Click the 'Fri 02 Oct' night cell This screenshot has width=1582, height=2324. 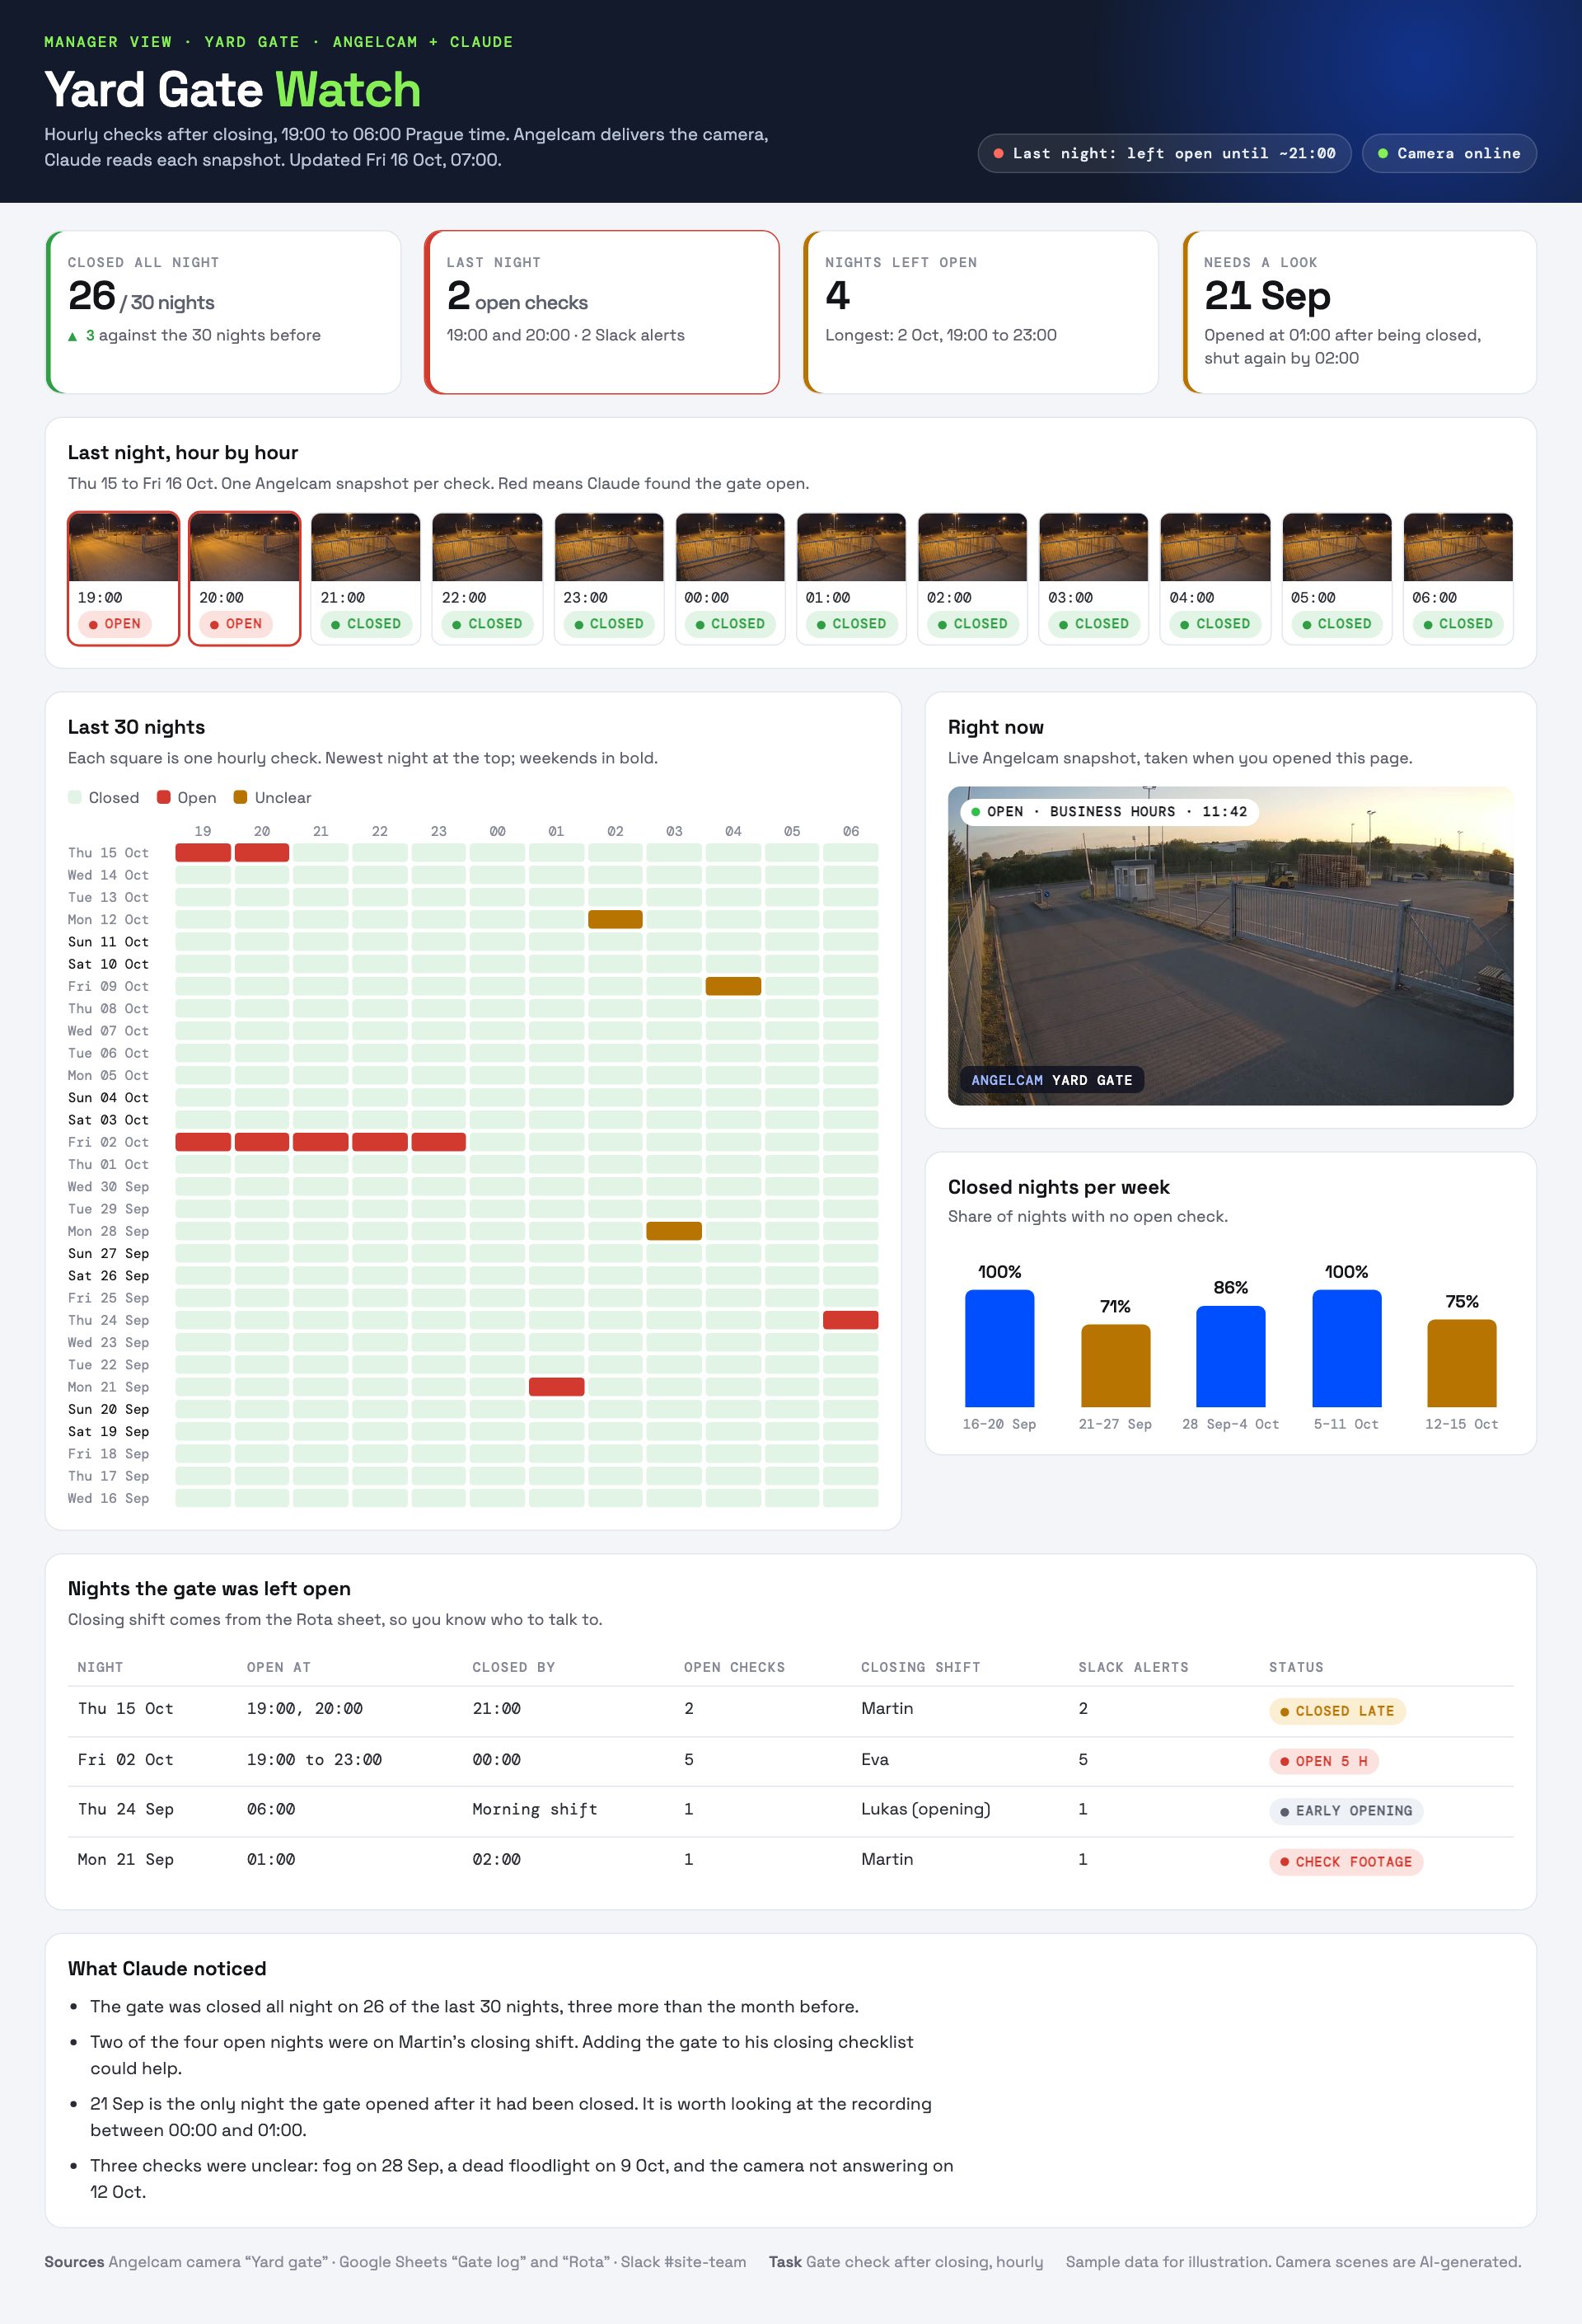click(126, 1760)
